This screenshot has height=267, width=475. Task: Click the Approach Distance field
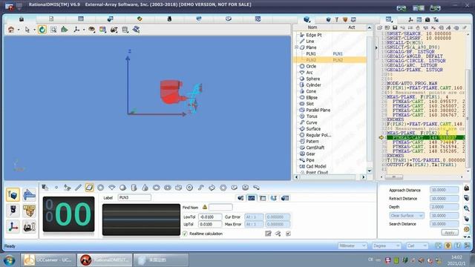(444, 190)
